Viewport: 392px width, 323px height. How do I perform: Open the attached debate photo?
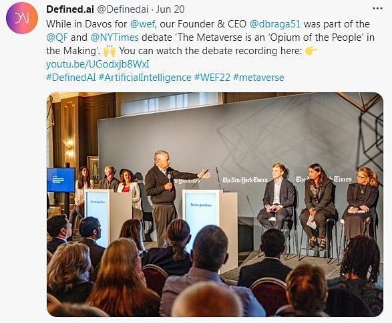click(215, 205)
